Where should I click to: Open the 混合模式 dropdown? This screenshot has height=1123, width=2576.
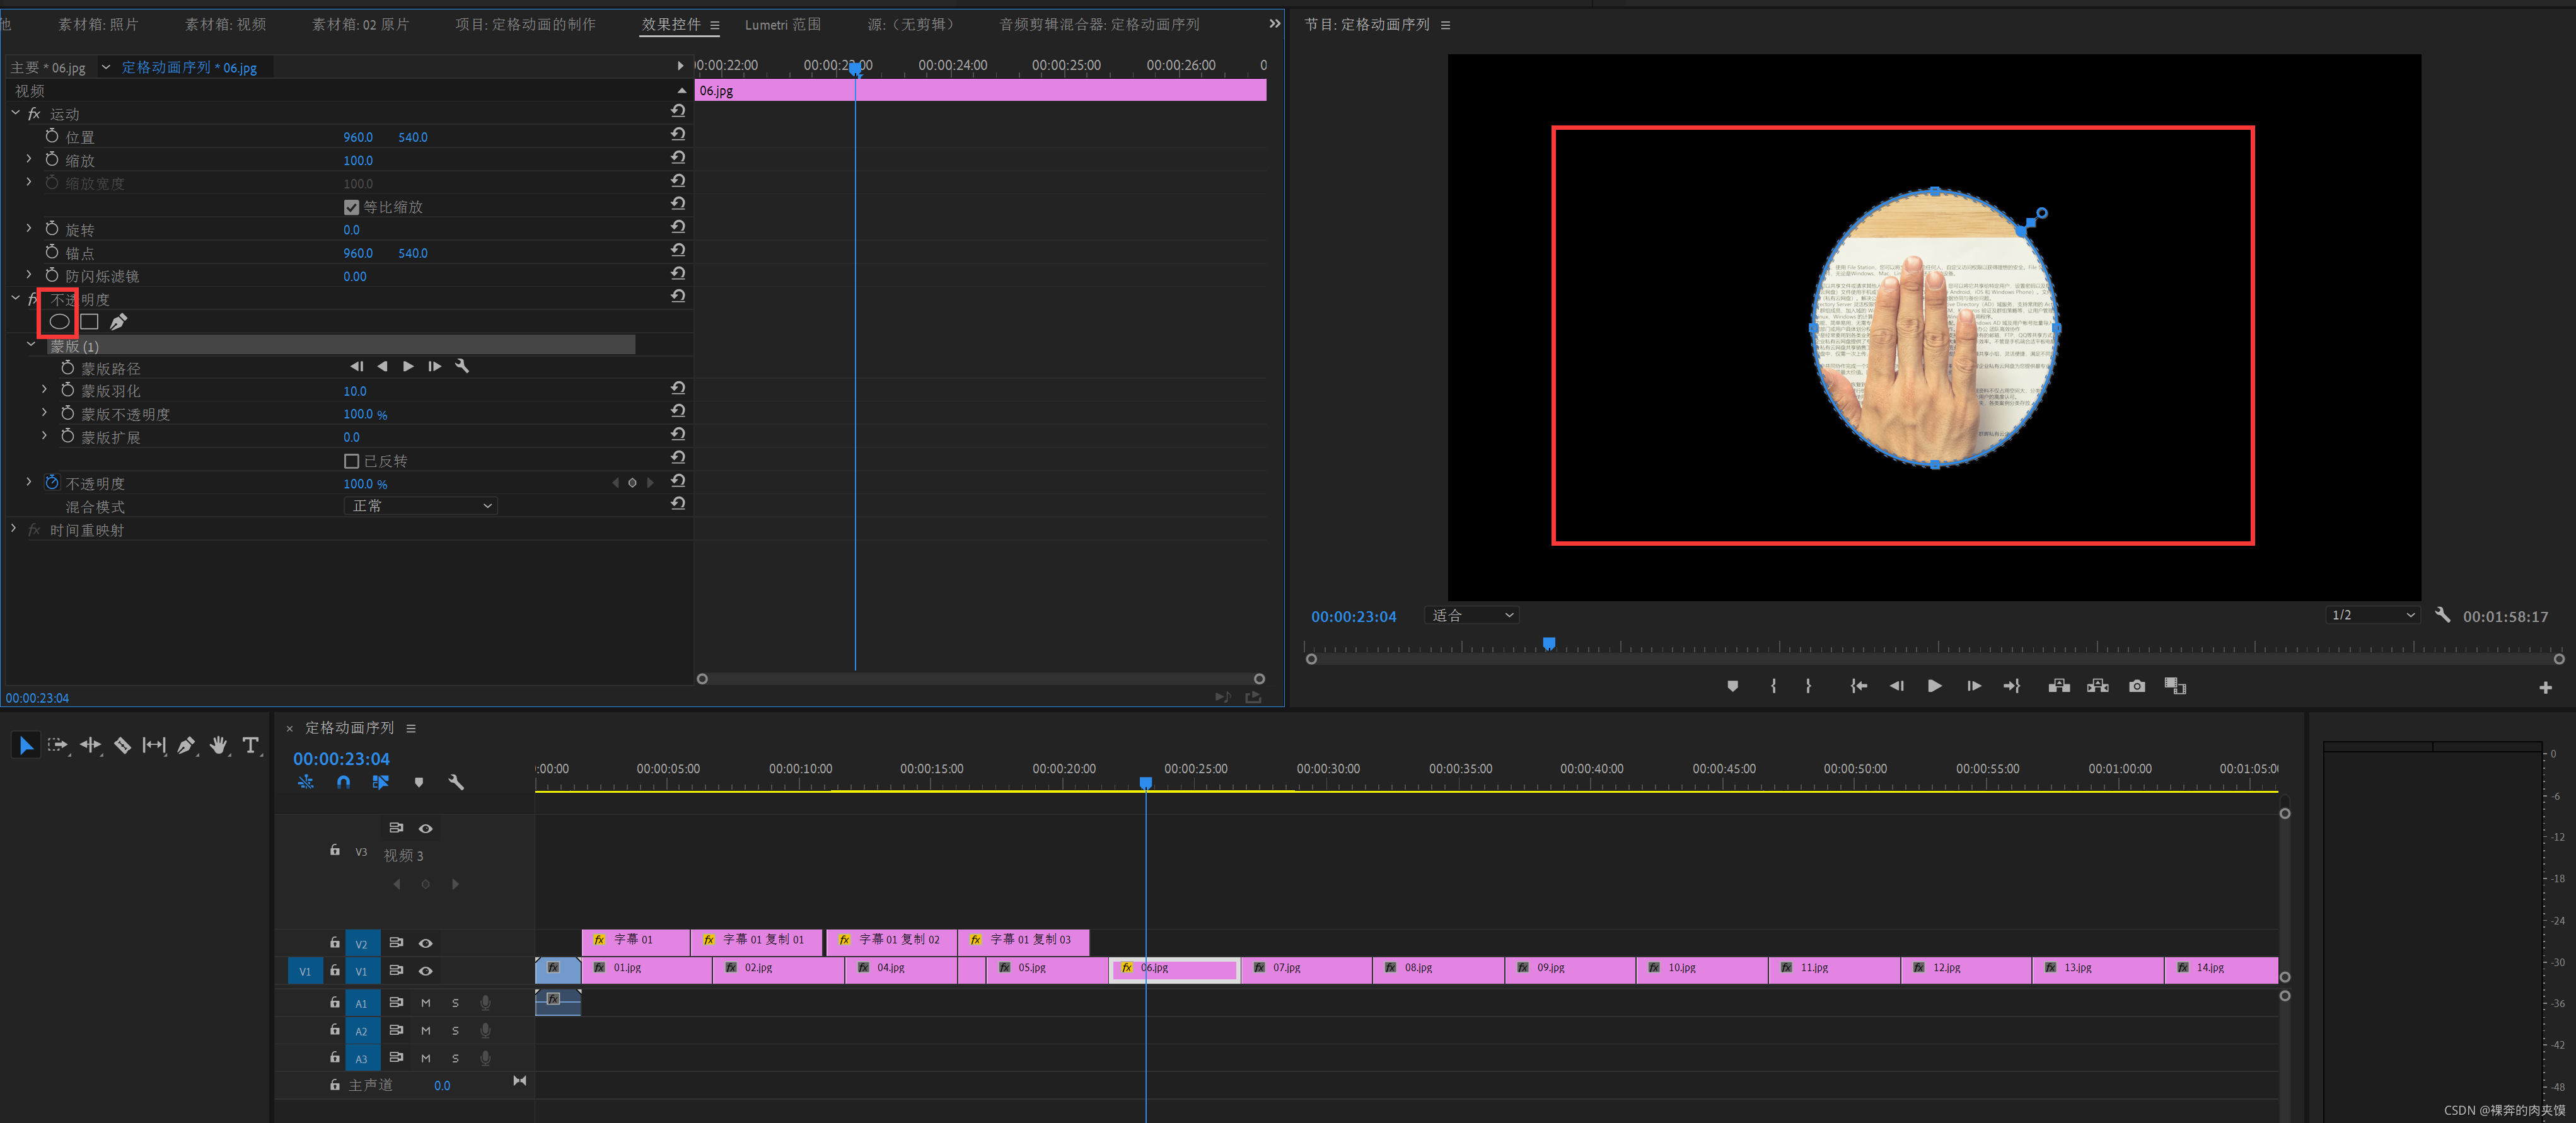coord(420,506)
